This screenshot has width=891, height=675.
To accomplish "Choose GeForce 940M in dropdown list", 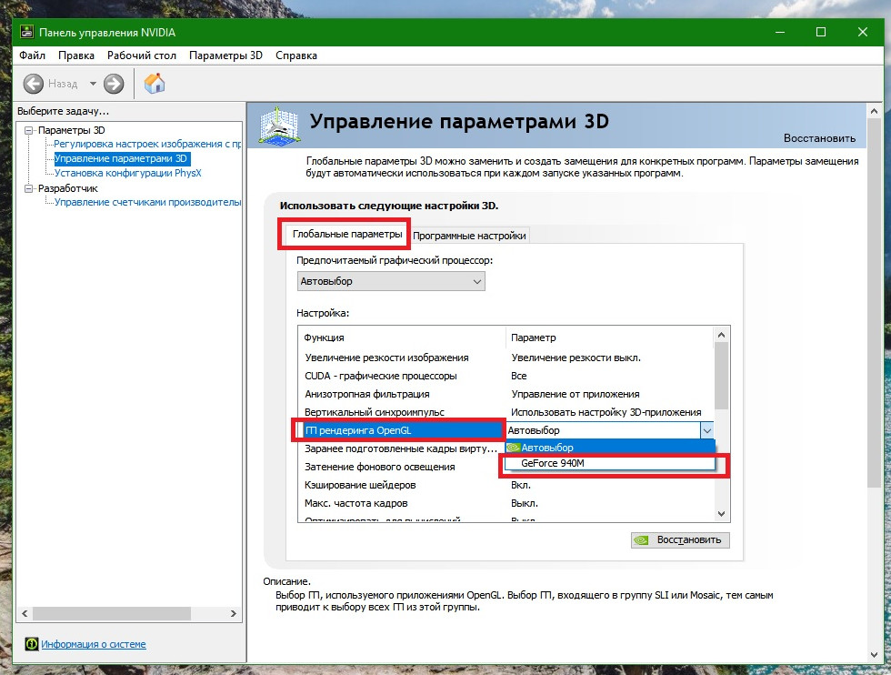I will pyautogui.click(x=610, y=463).
